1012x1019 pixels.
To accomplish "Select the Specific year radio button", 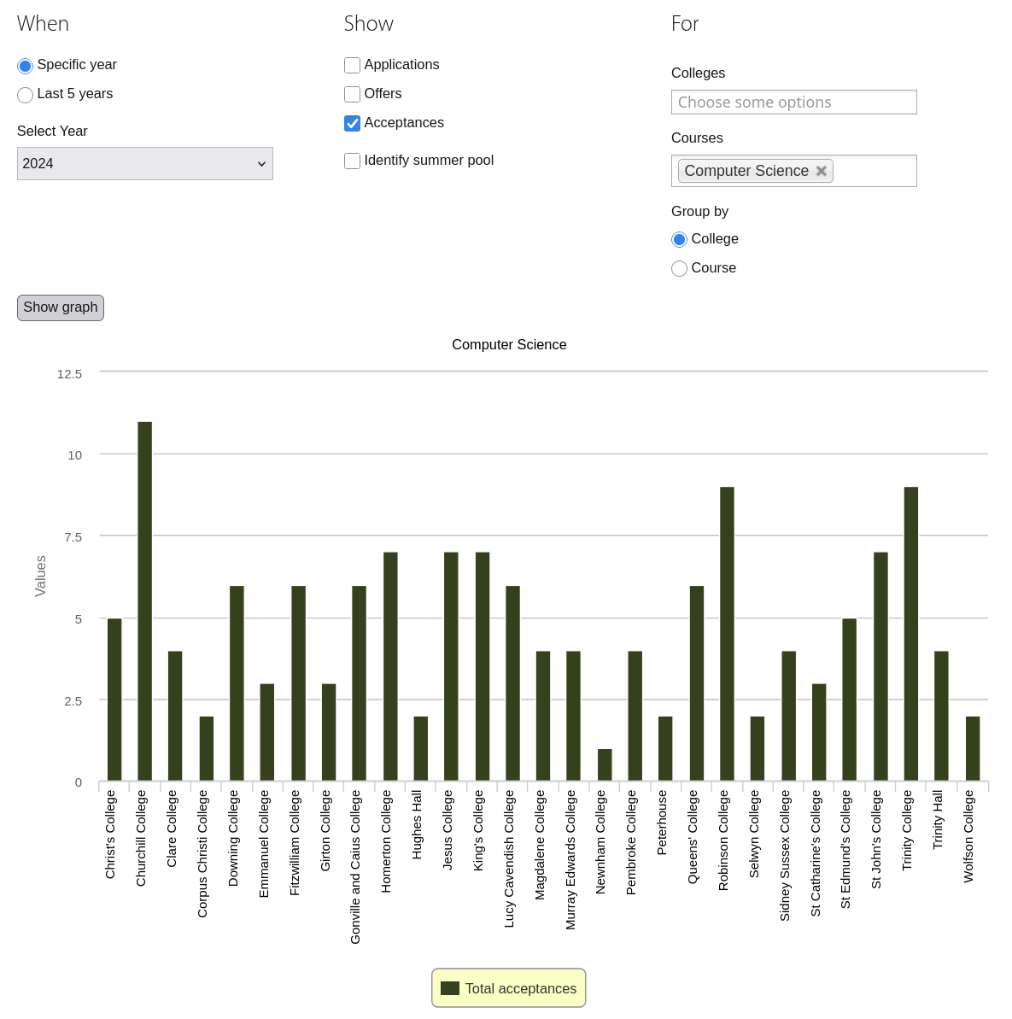I will pos(26,66).
